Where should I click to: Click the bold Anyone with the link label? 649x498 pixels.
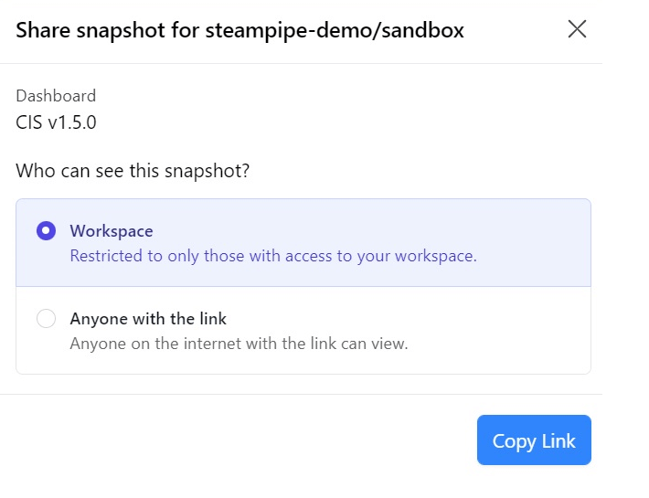pos(148,319)
